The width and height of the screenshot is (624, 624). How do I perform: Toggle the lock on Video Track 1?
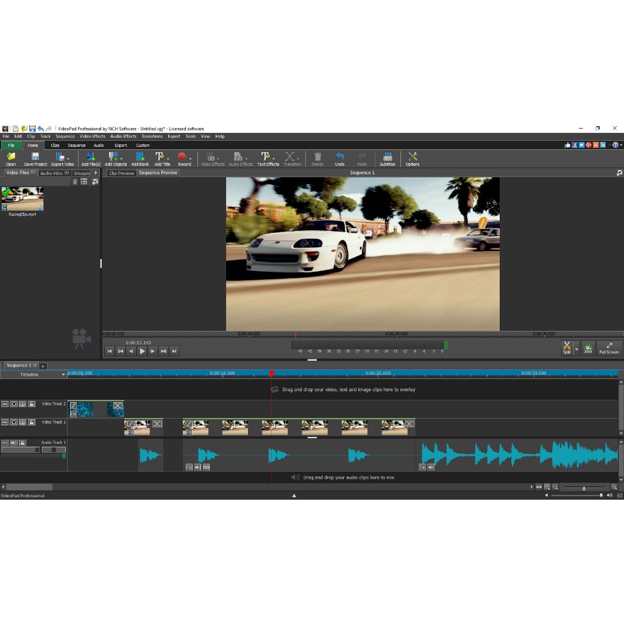31,422
